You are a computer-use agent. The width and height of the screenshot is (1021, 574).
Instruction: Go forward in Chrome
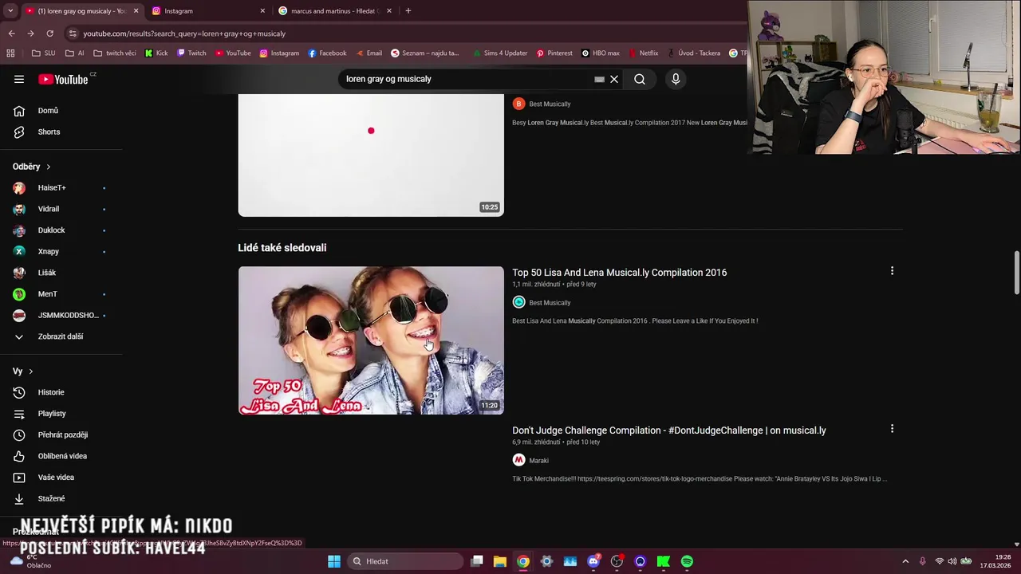tap(30, 33)
